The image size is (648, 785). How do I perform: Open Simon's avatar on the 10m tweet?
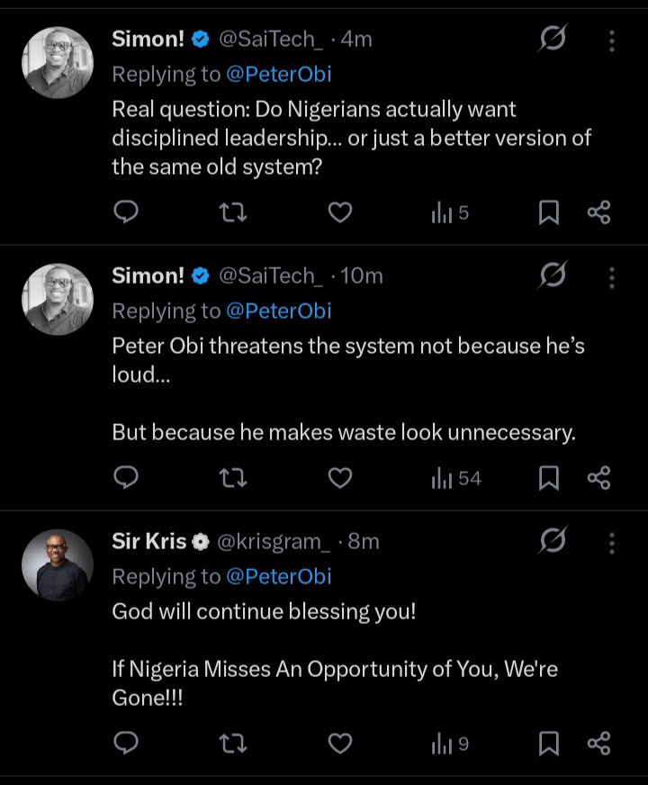(x=58, y=299)
